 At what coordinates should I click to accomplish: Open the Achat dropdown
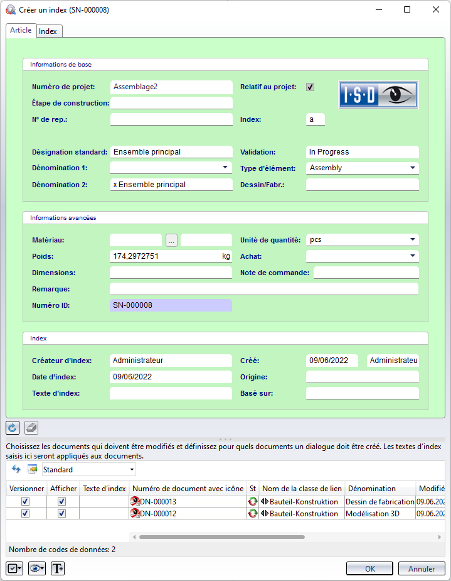413,256
